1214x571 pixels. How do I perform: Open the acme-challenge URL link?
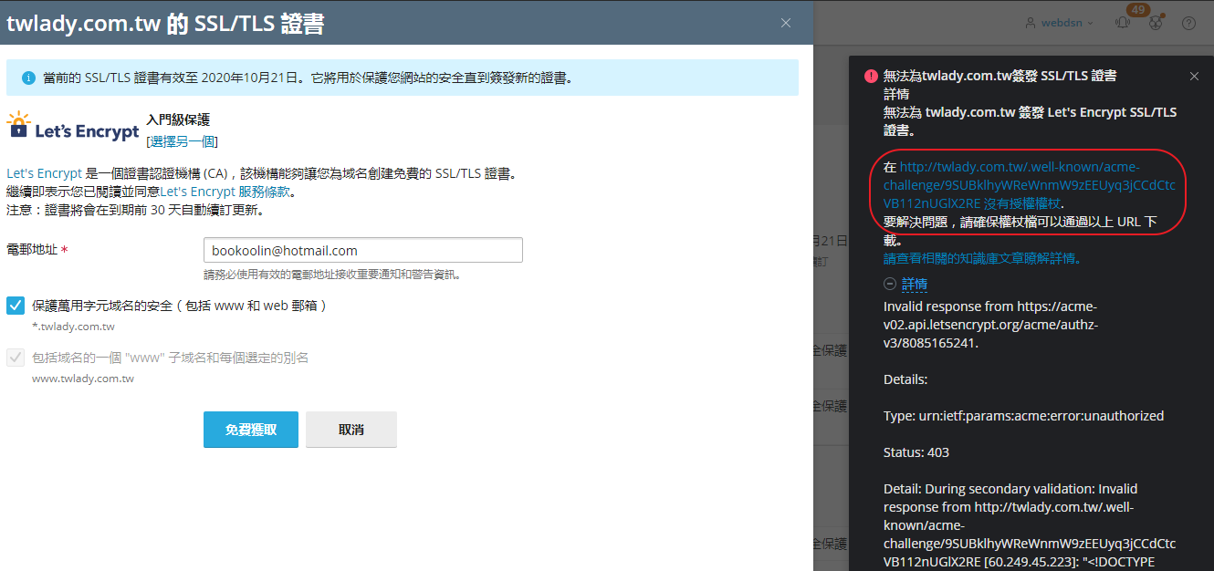coord(1029,185)
